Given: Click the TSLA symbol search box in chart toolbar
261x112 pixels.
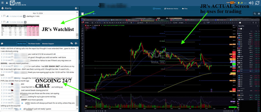Looking at the screenshot, I should click(x=87, y=23).
